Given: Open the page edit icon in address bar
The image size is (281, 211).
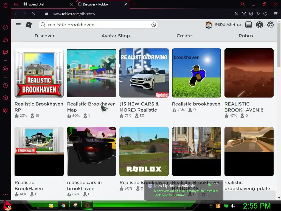Looking at the screenshot, I should tap(237, 14).
